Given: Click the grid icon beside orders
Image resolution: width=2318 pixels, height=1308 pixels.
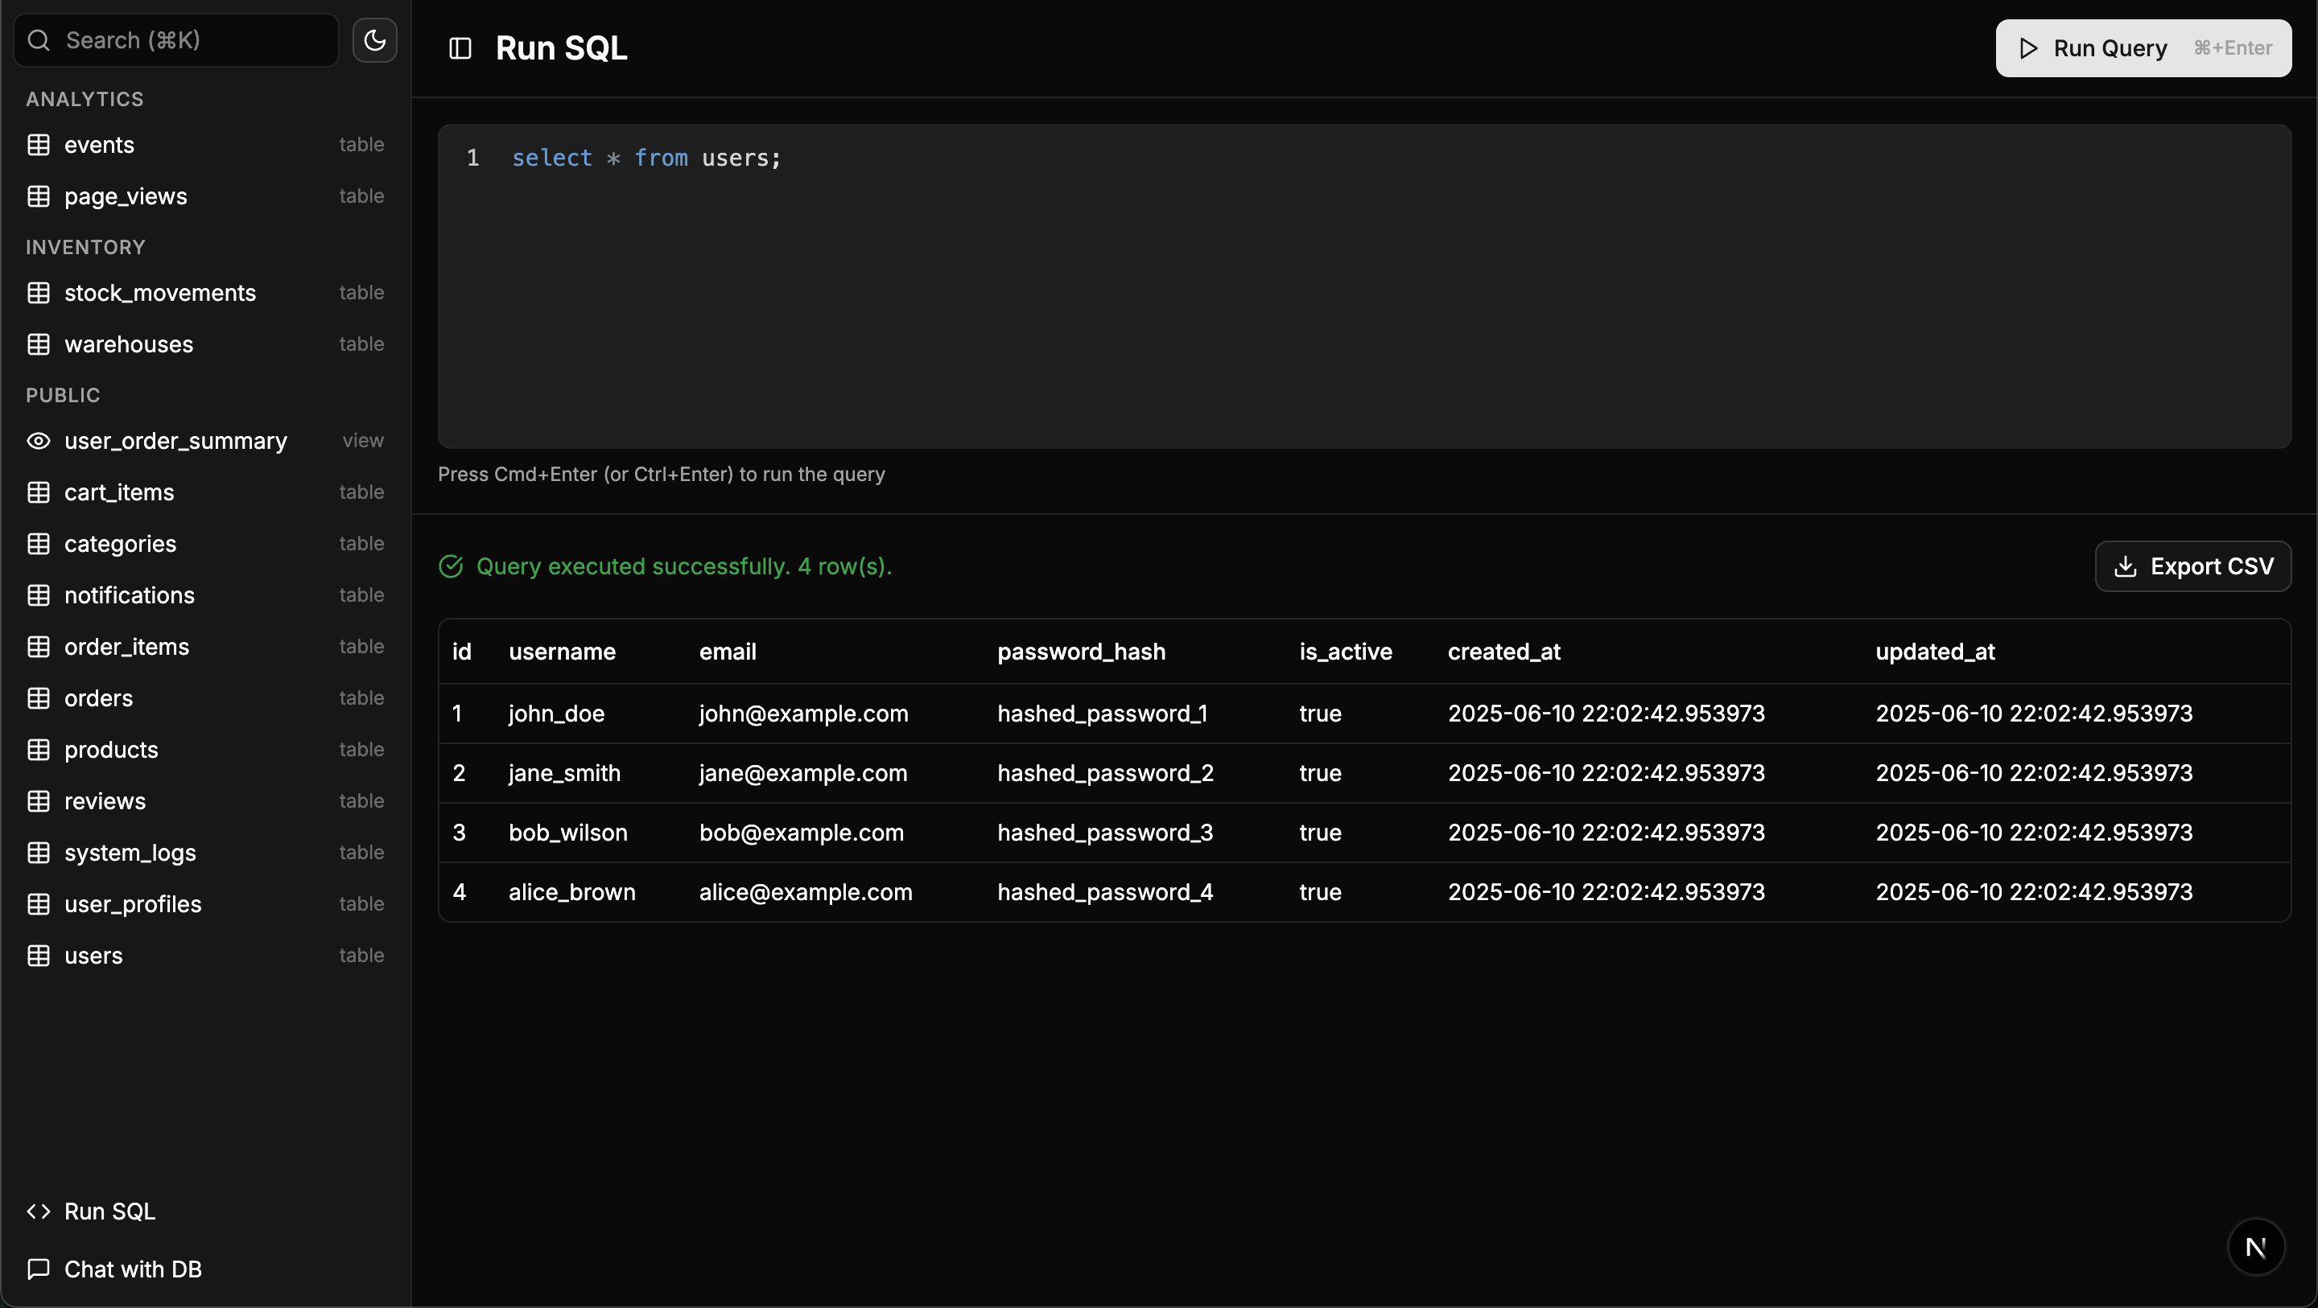Looking at the screenshot, I should [x=39, y=698].
